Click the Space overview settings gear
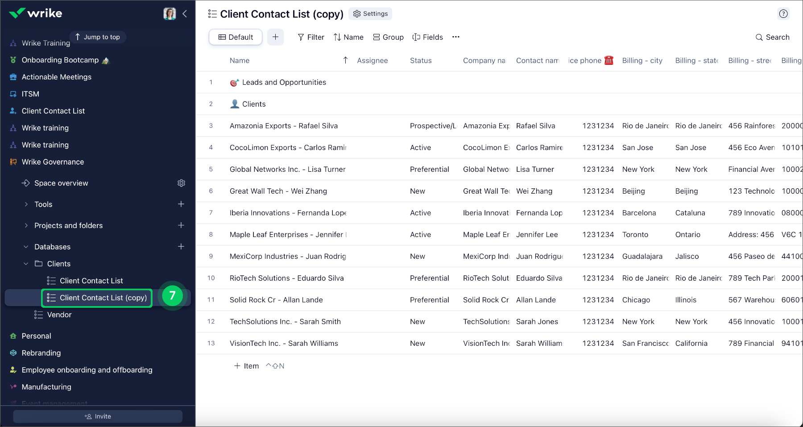The width and height of the screenshot is (803, 427). (181, 183)
